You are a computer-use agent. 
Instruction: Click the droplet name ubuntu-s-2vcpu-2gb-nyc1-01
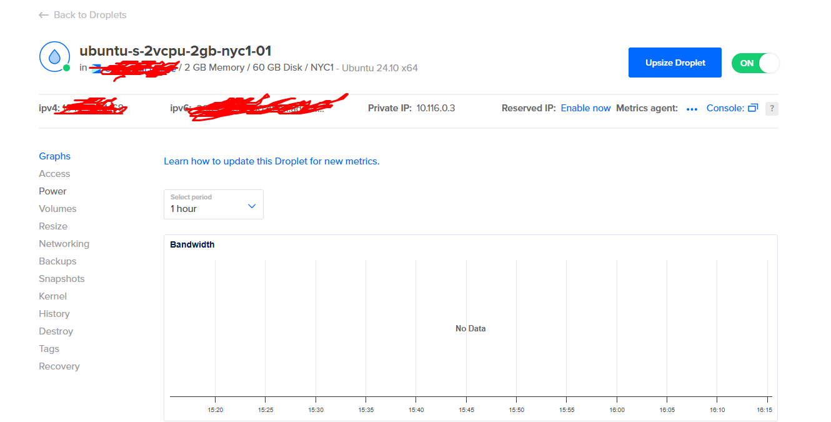[176, 51]
